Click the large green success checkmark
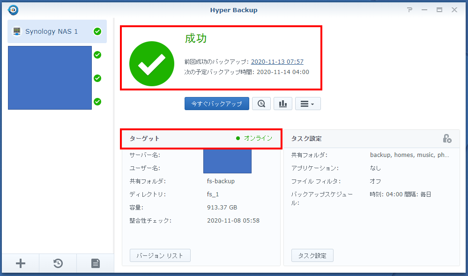Screen dimensions: 468x276 [x=152, y=64]
